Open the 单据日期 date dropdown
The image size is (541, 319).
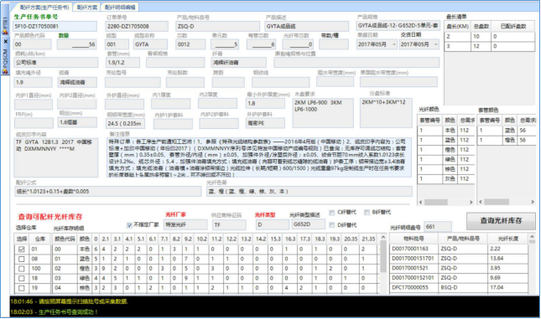point(393,44)
